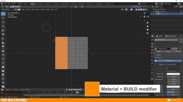Open Modifier properties wrench tab
183x102 pixels.
152,63
